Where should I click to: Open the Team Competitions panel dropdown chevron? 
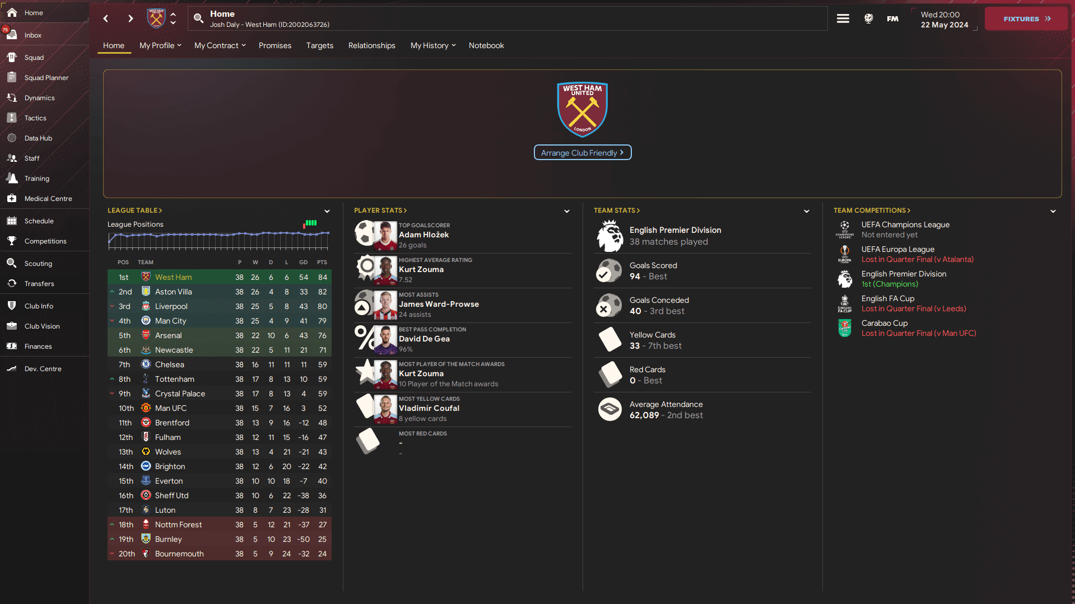coord(1053,211)
